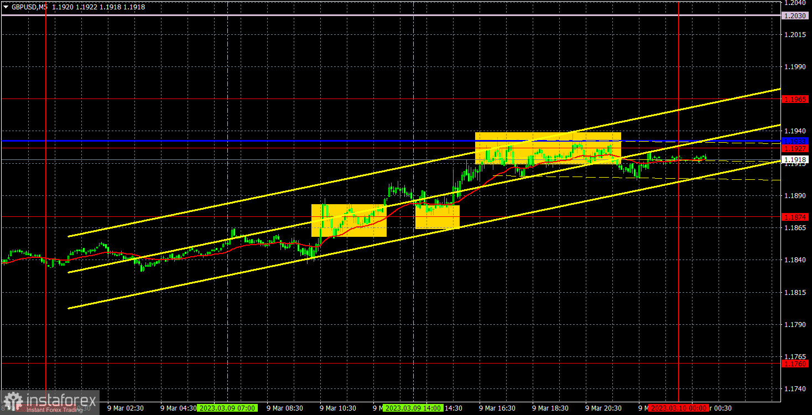
Task: Click the 1.1840 price scale value
Action: point(795,260)
